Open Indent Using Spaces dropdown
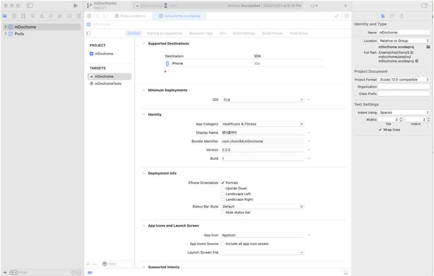This screenshot has height=276, width=434. coord(404,112)
